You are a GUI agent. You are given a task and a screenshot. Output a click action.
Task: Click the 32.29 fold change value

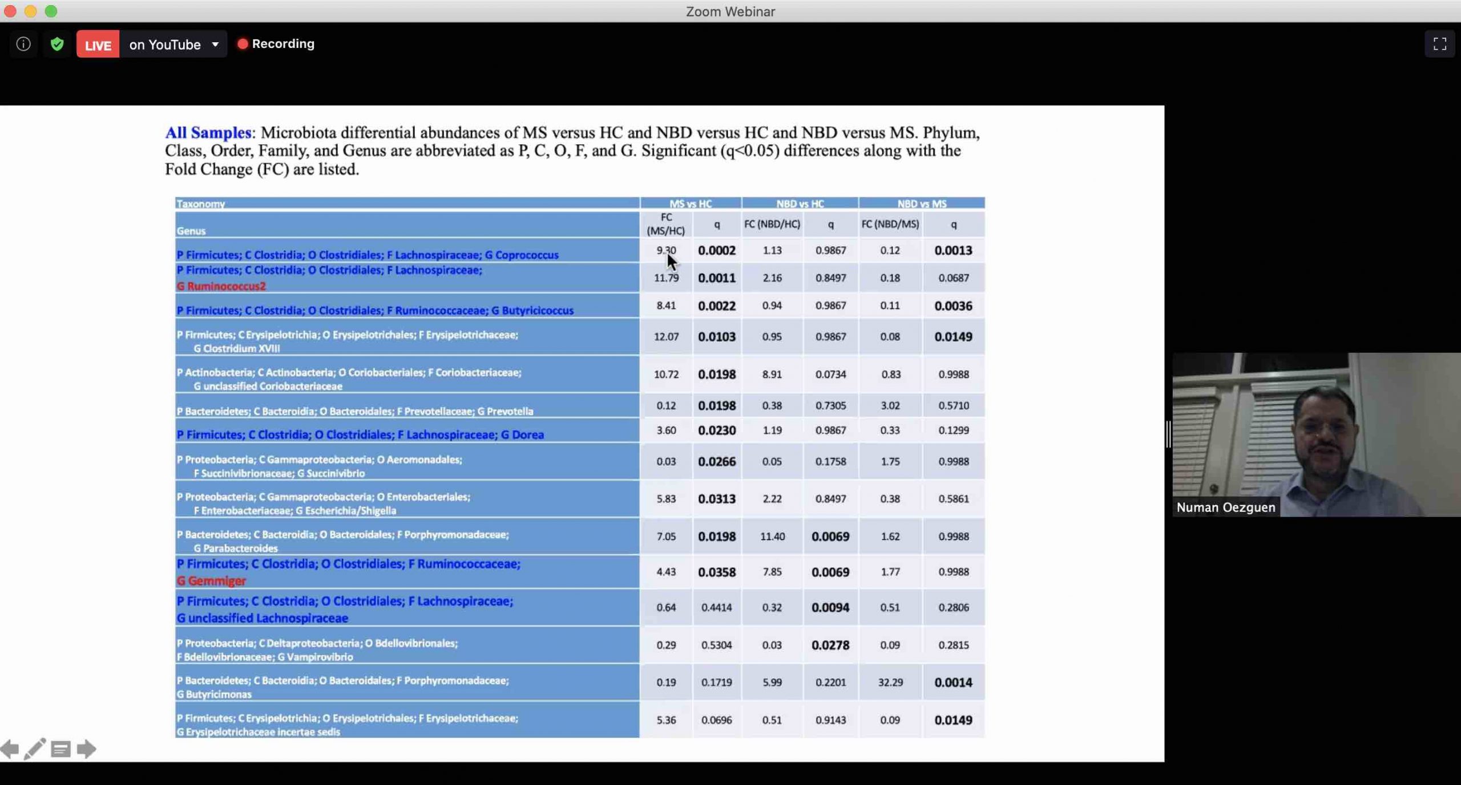890,682
